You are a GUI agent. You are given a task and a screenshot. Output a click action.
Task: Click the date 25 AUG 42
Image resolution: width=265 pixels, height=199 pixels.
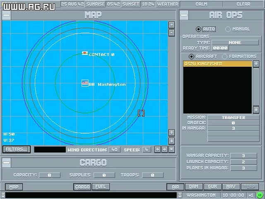72,4
